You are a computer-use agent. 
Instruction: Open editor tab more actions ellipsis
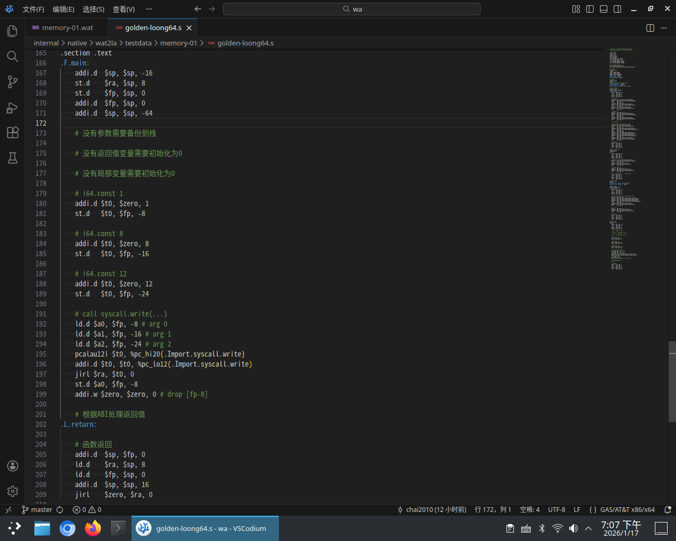[664, 28]
